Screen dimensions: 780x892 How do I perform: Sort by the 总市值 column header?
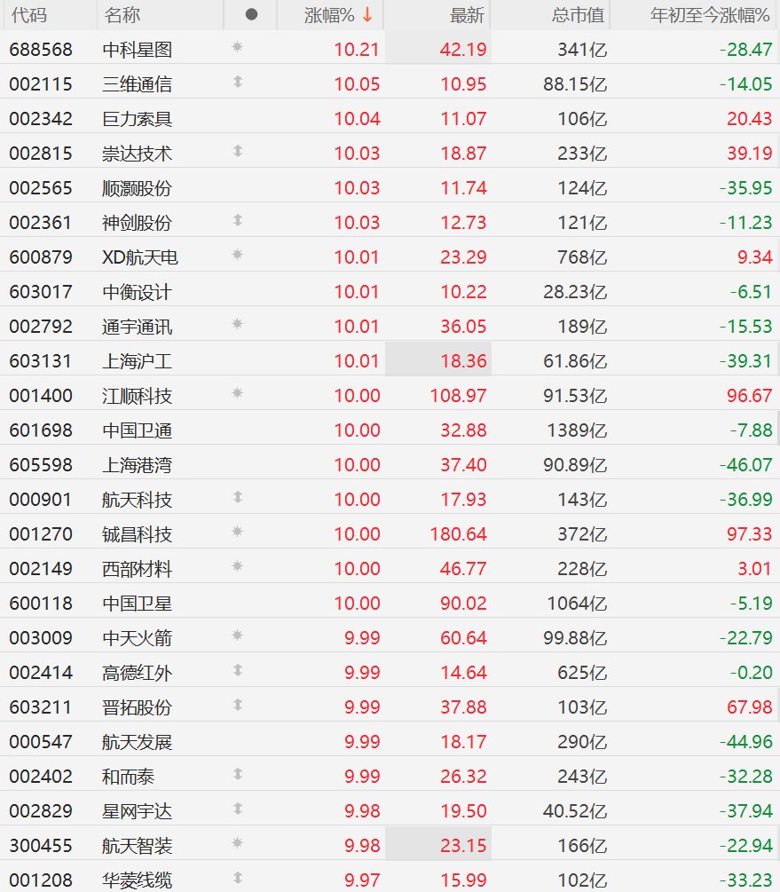coord(578,15)
